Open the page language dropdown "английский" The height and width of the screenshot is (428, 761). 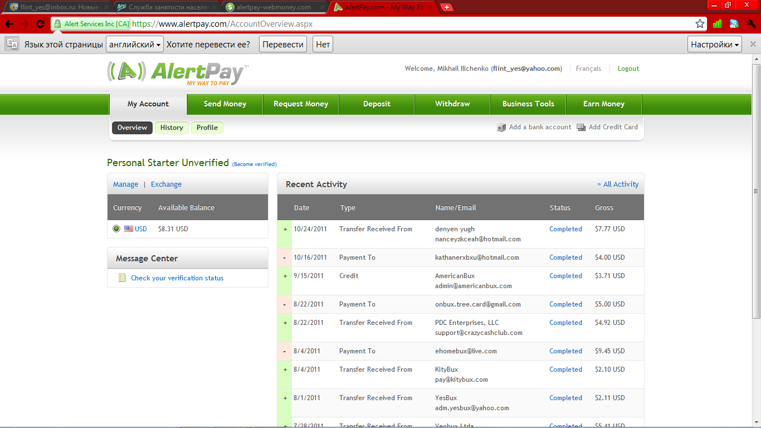click(x=135, y=45)
